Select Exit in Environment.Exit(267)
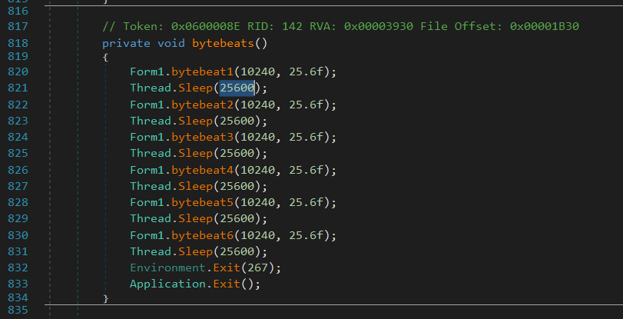 coord(227,267)
